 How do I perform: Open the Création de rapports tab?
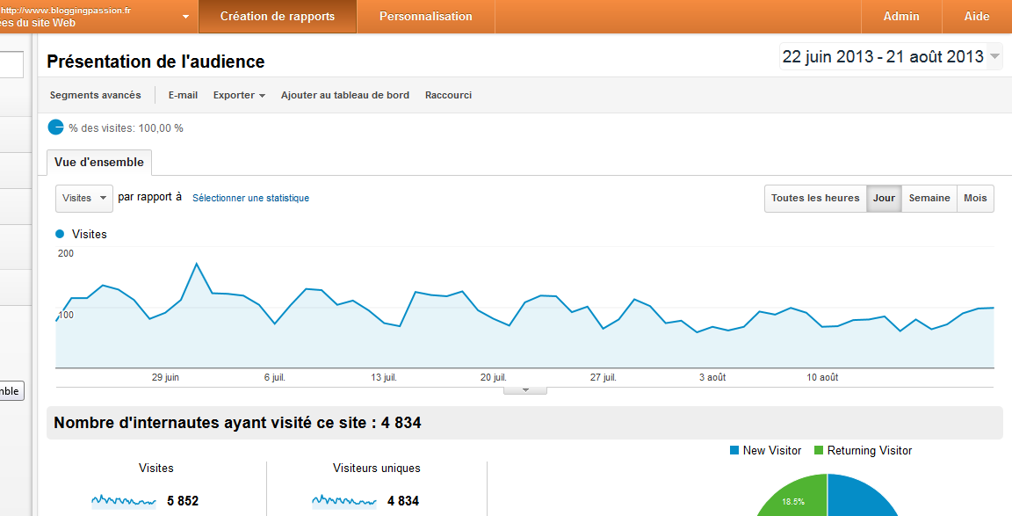tap(278, 17)
